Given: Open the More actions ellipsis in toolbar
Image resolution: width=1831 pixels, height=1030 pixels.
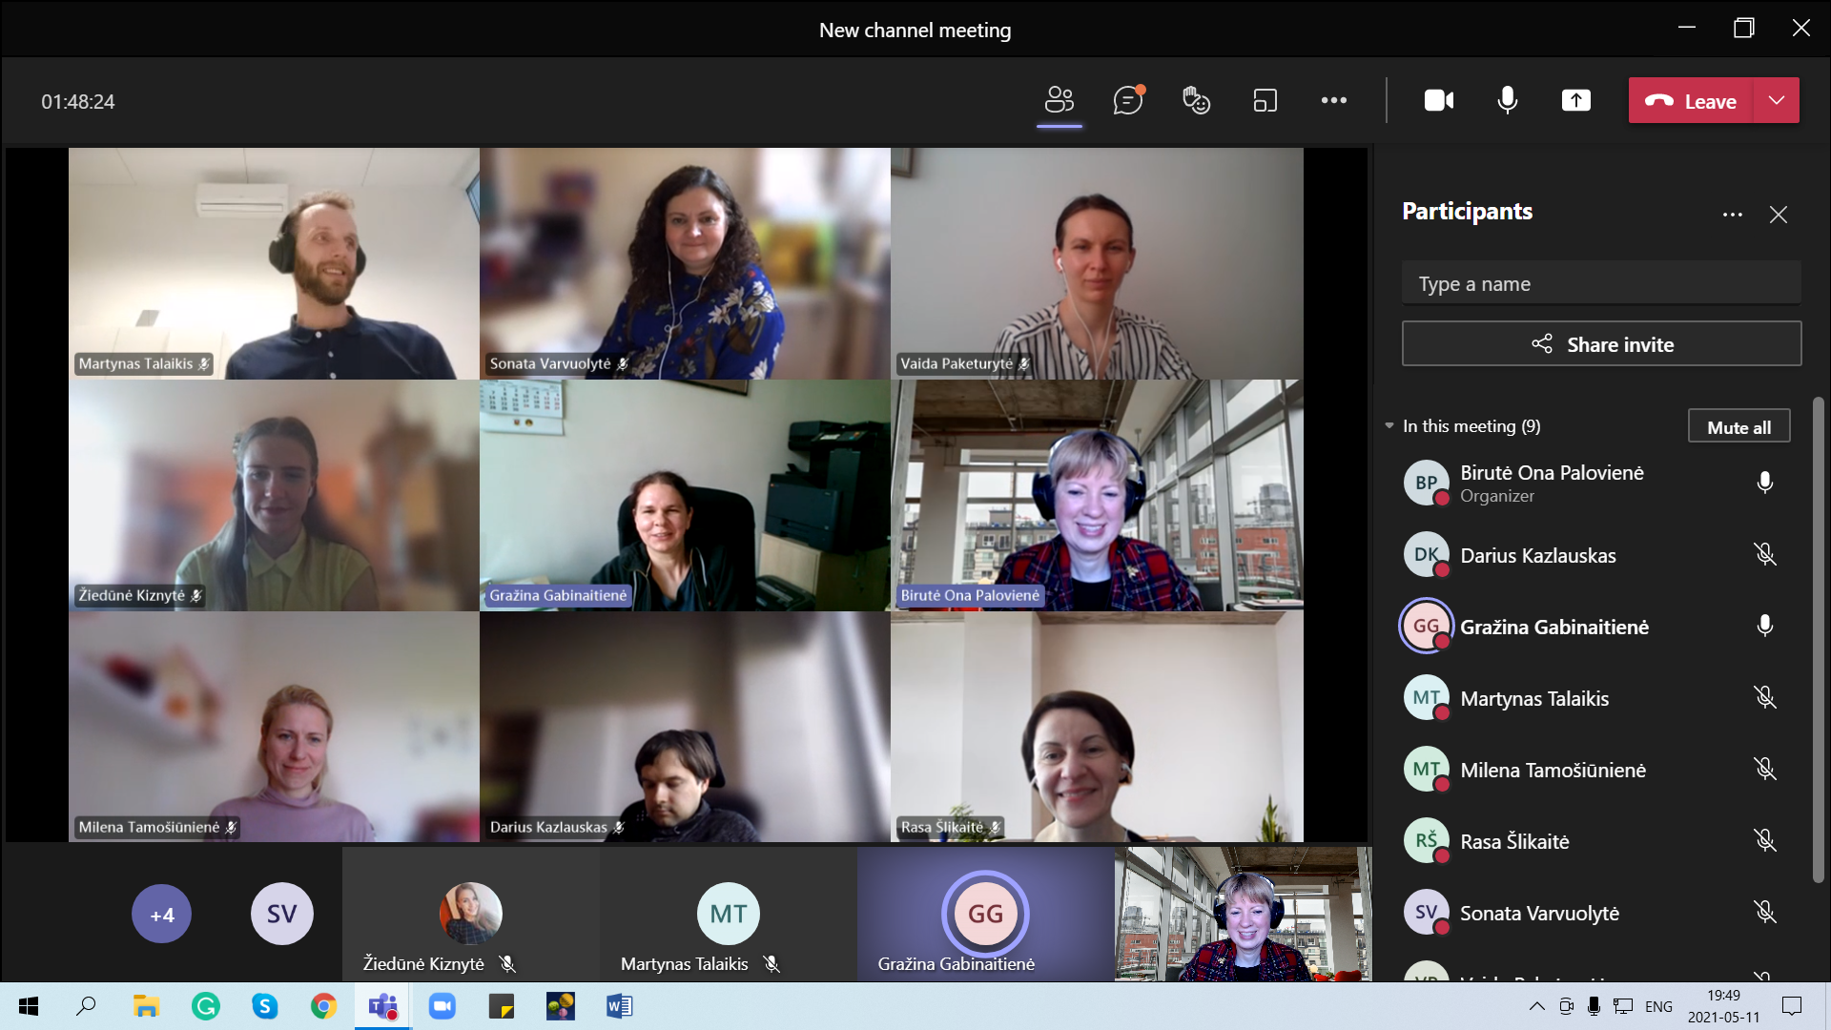Looking at the screenshot, I should click(1333, 100).
